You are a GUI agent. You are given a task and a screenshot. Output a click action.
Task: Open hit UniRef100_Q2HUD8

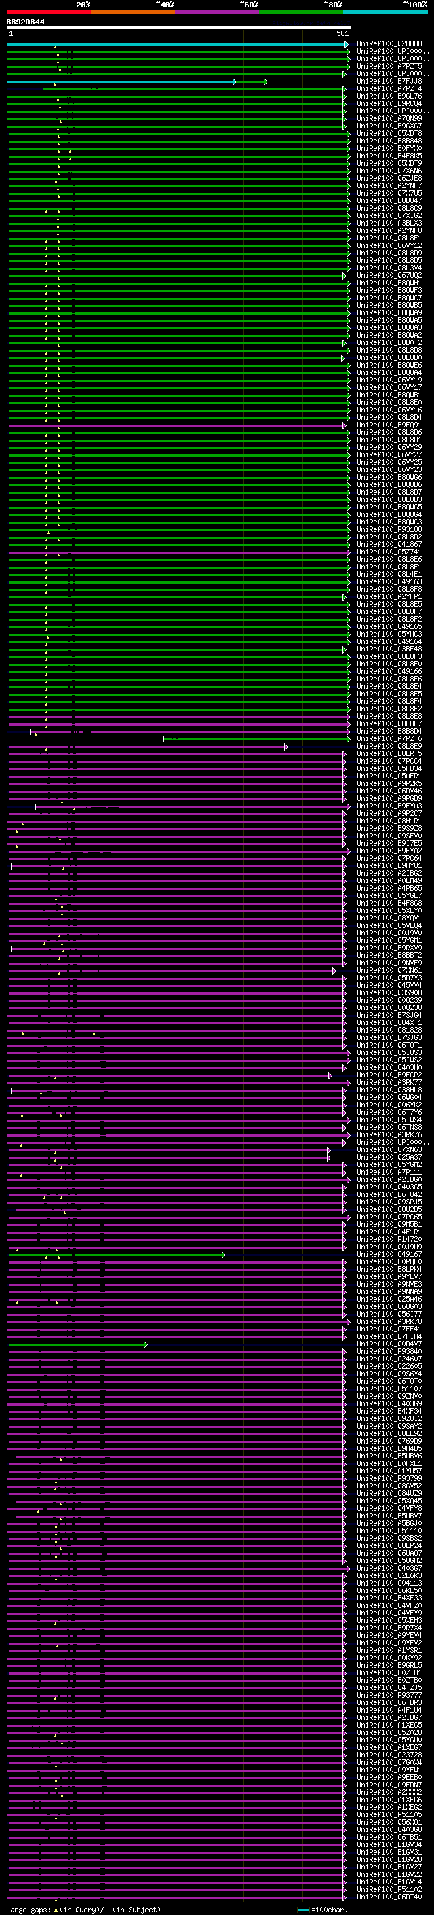click(389, 44)
